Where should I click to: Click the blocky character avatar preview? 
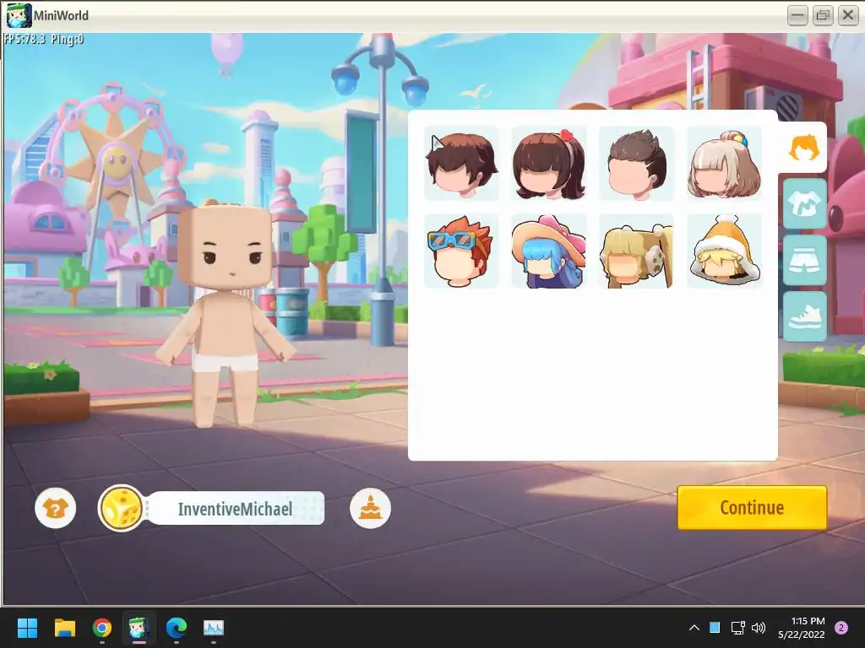(225, 314)
